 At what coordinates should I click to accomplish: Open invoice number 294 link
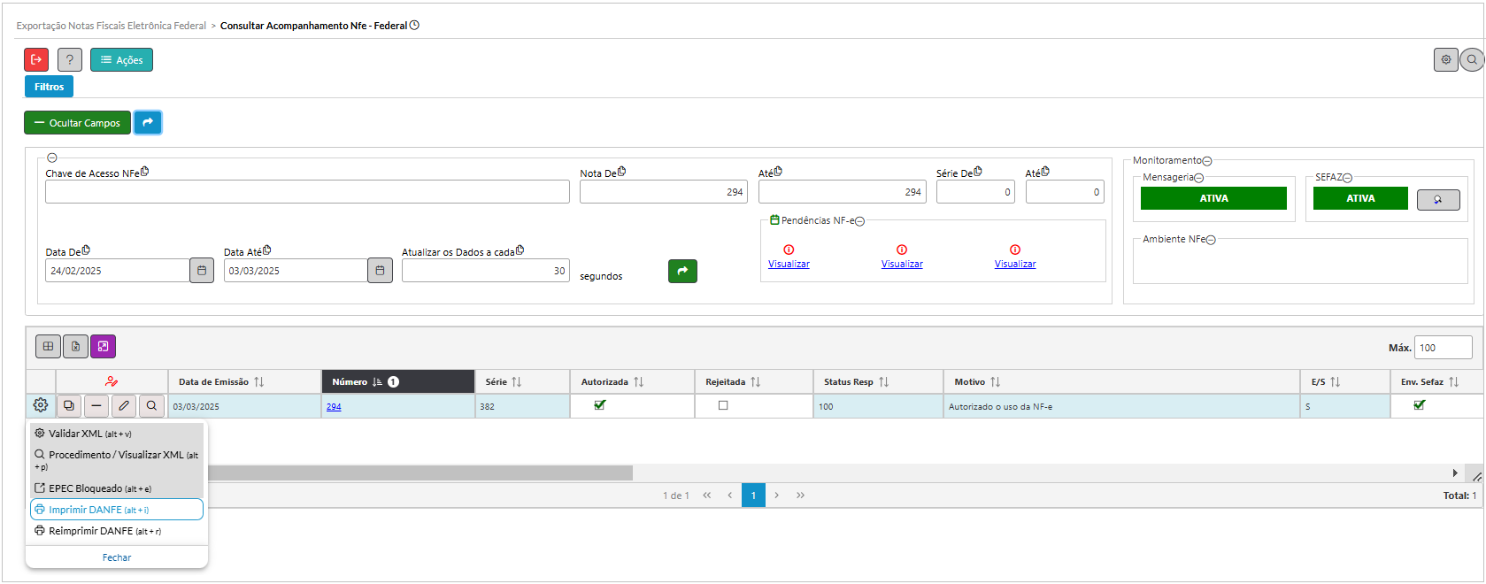(334, 407)
